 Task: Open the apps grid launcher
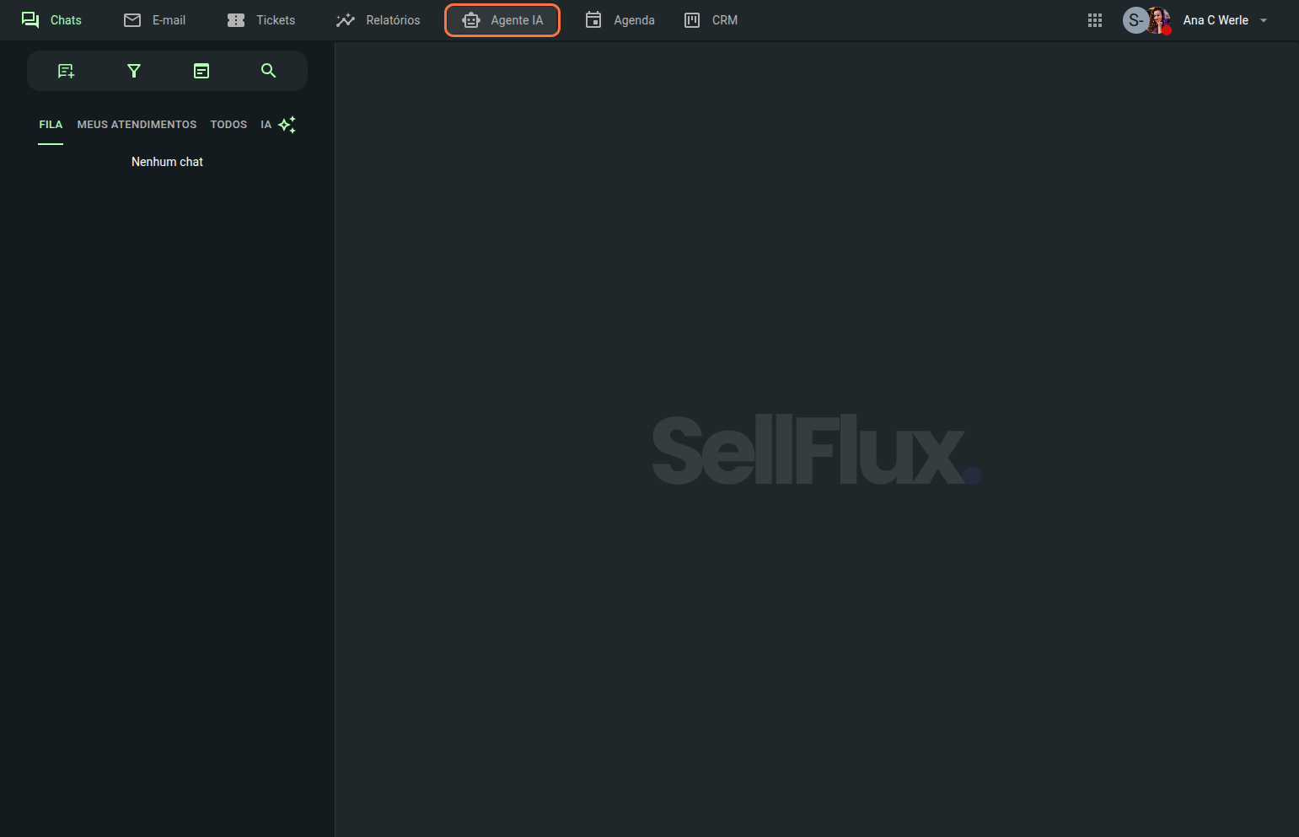tap(1095, 20)
